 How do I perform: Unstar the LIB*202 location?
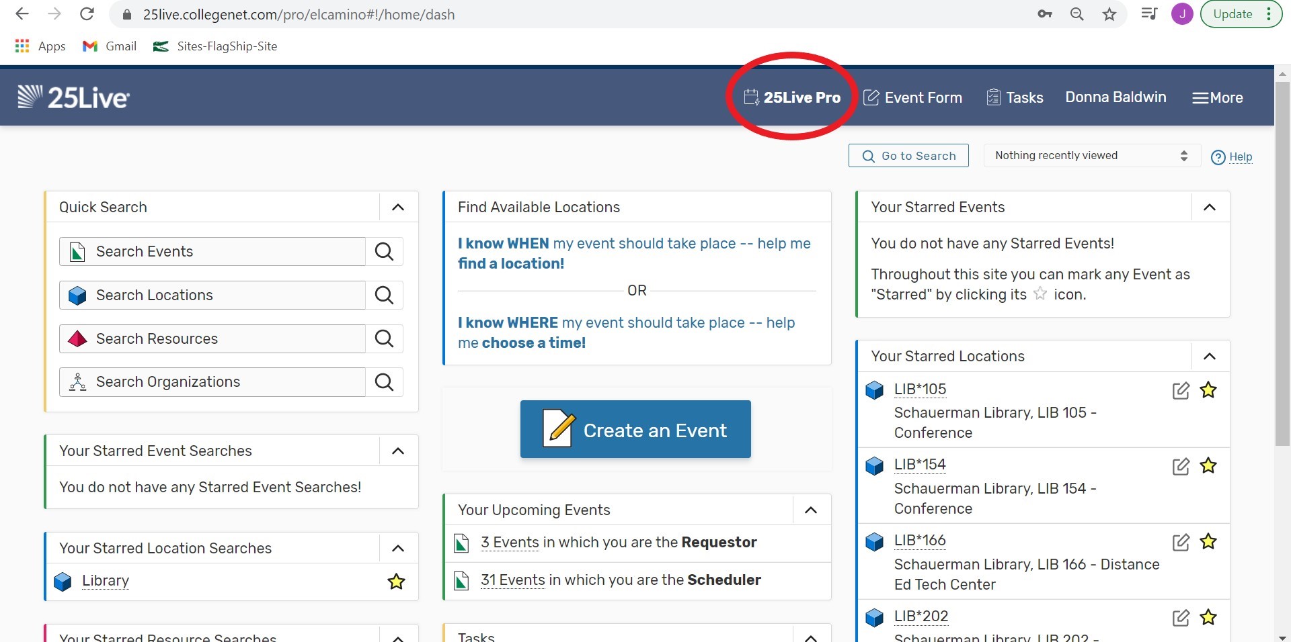coord(1208,617)
